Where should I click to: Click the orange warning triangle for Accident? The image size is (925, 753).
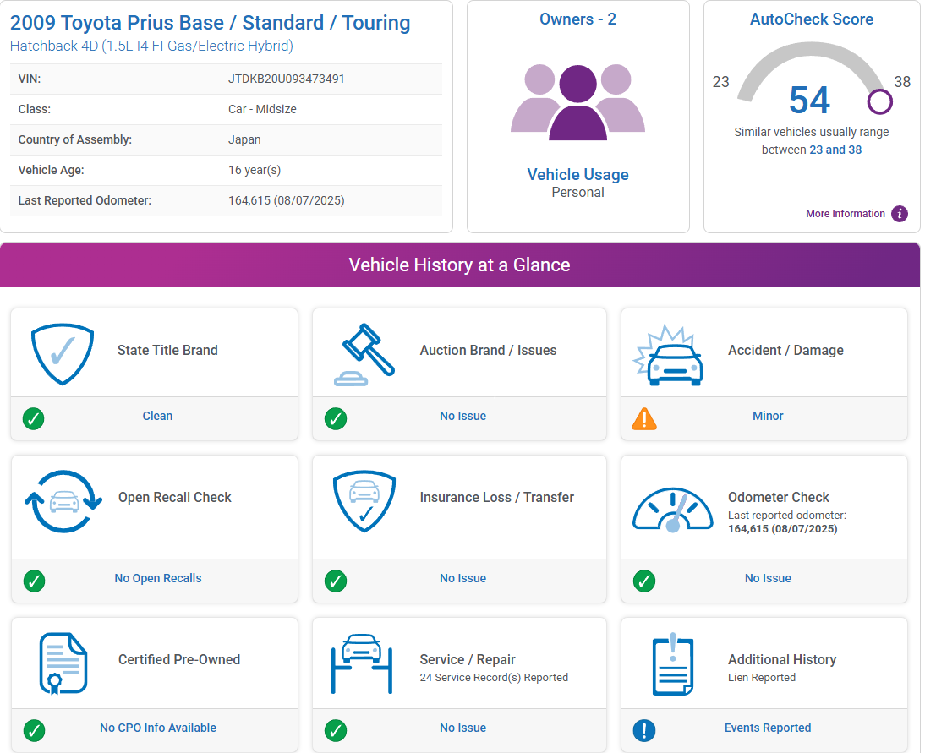[x=644, y=418]
